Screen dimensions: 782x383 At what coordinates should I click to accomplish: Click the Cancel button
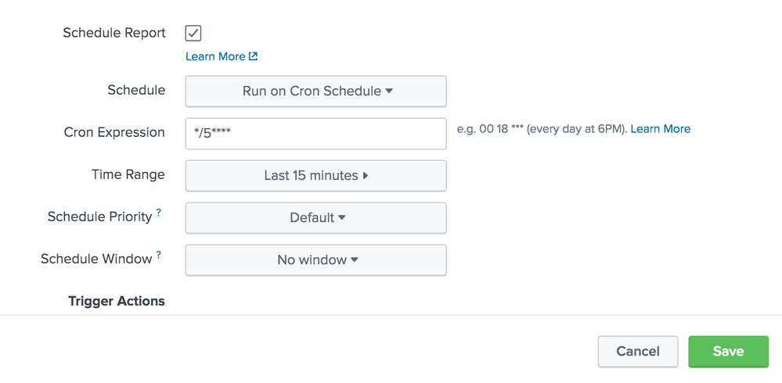[x=638, y=352]
